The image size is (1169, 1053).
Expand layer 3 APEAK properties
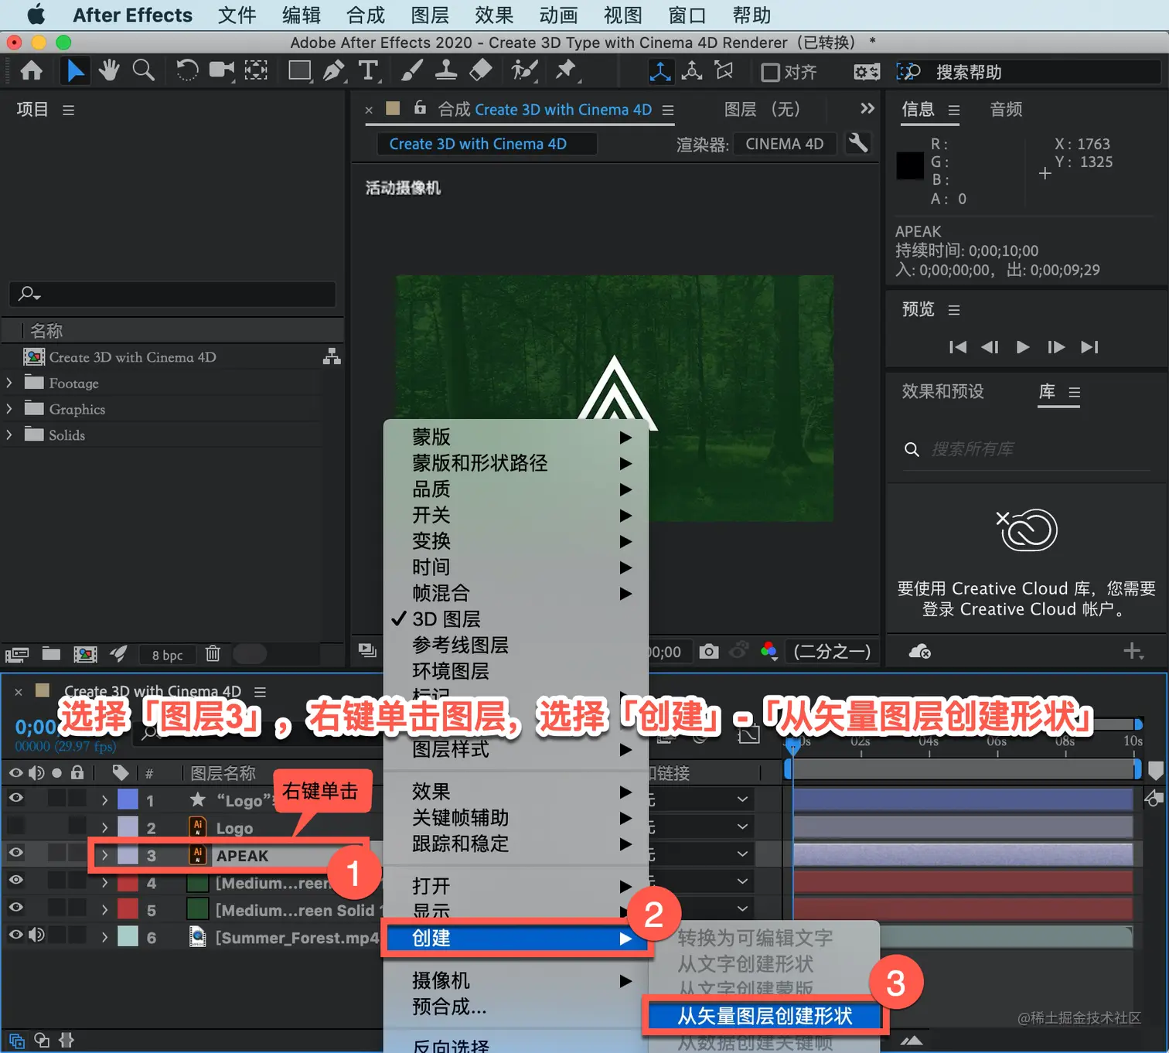click(x=104, y=855)
